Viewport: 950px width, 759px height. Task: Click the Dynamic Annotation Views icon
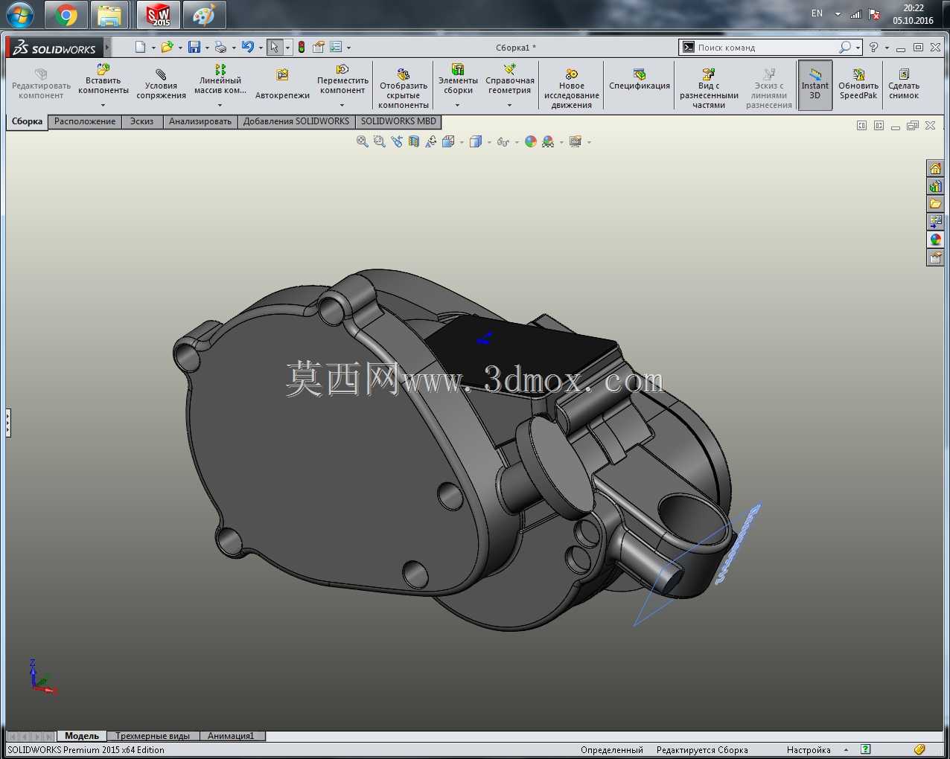pos(431,141)
